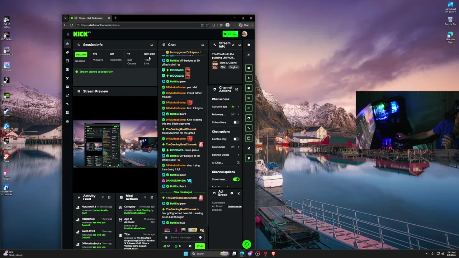
Task: Toggle the tag icon panel in right rail
Action: tap(249, 158)
